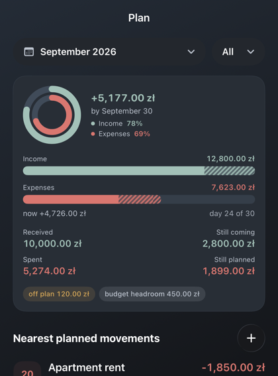Click the Still planned 1,899.00 zł value
278x376 pixels.
coord(228,271)
